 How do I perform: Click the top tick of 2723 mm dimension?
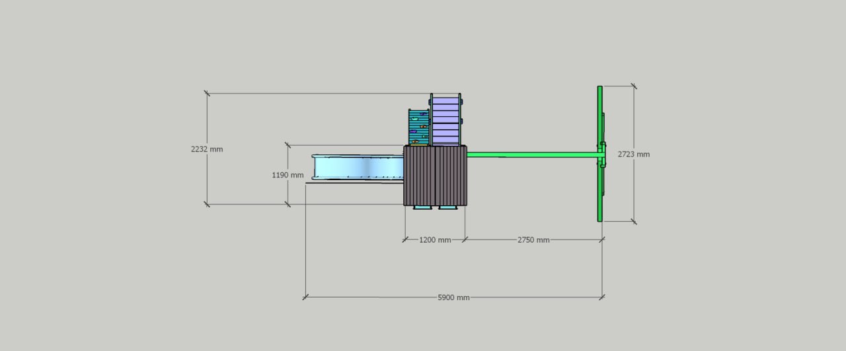click(634, 86)
